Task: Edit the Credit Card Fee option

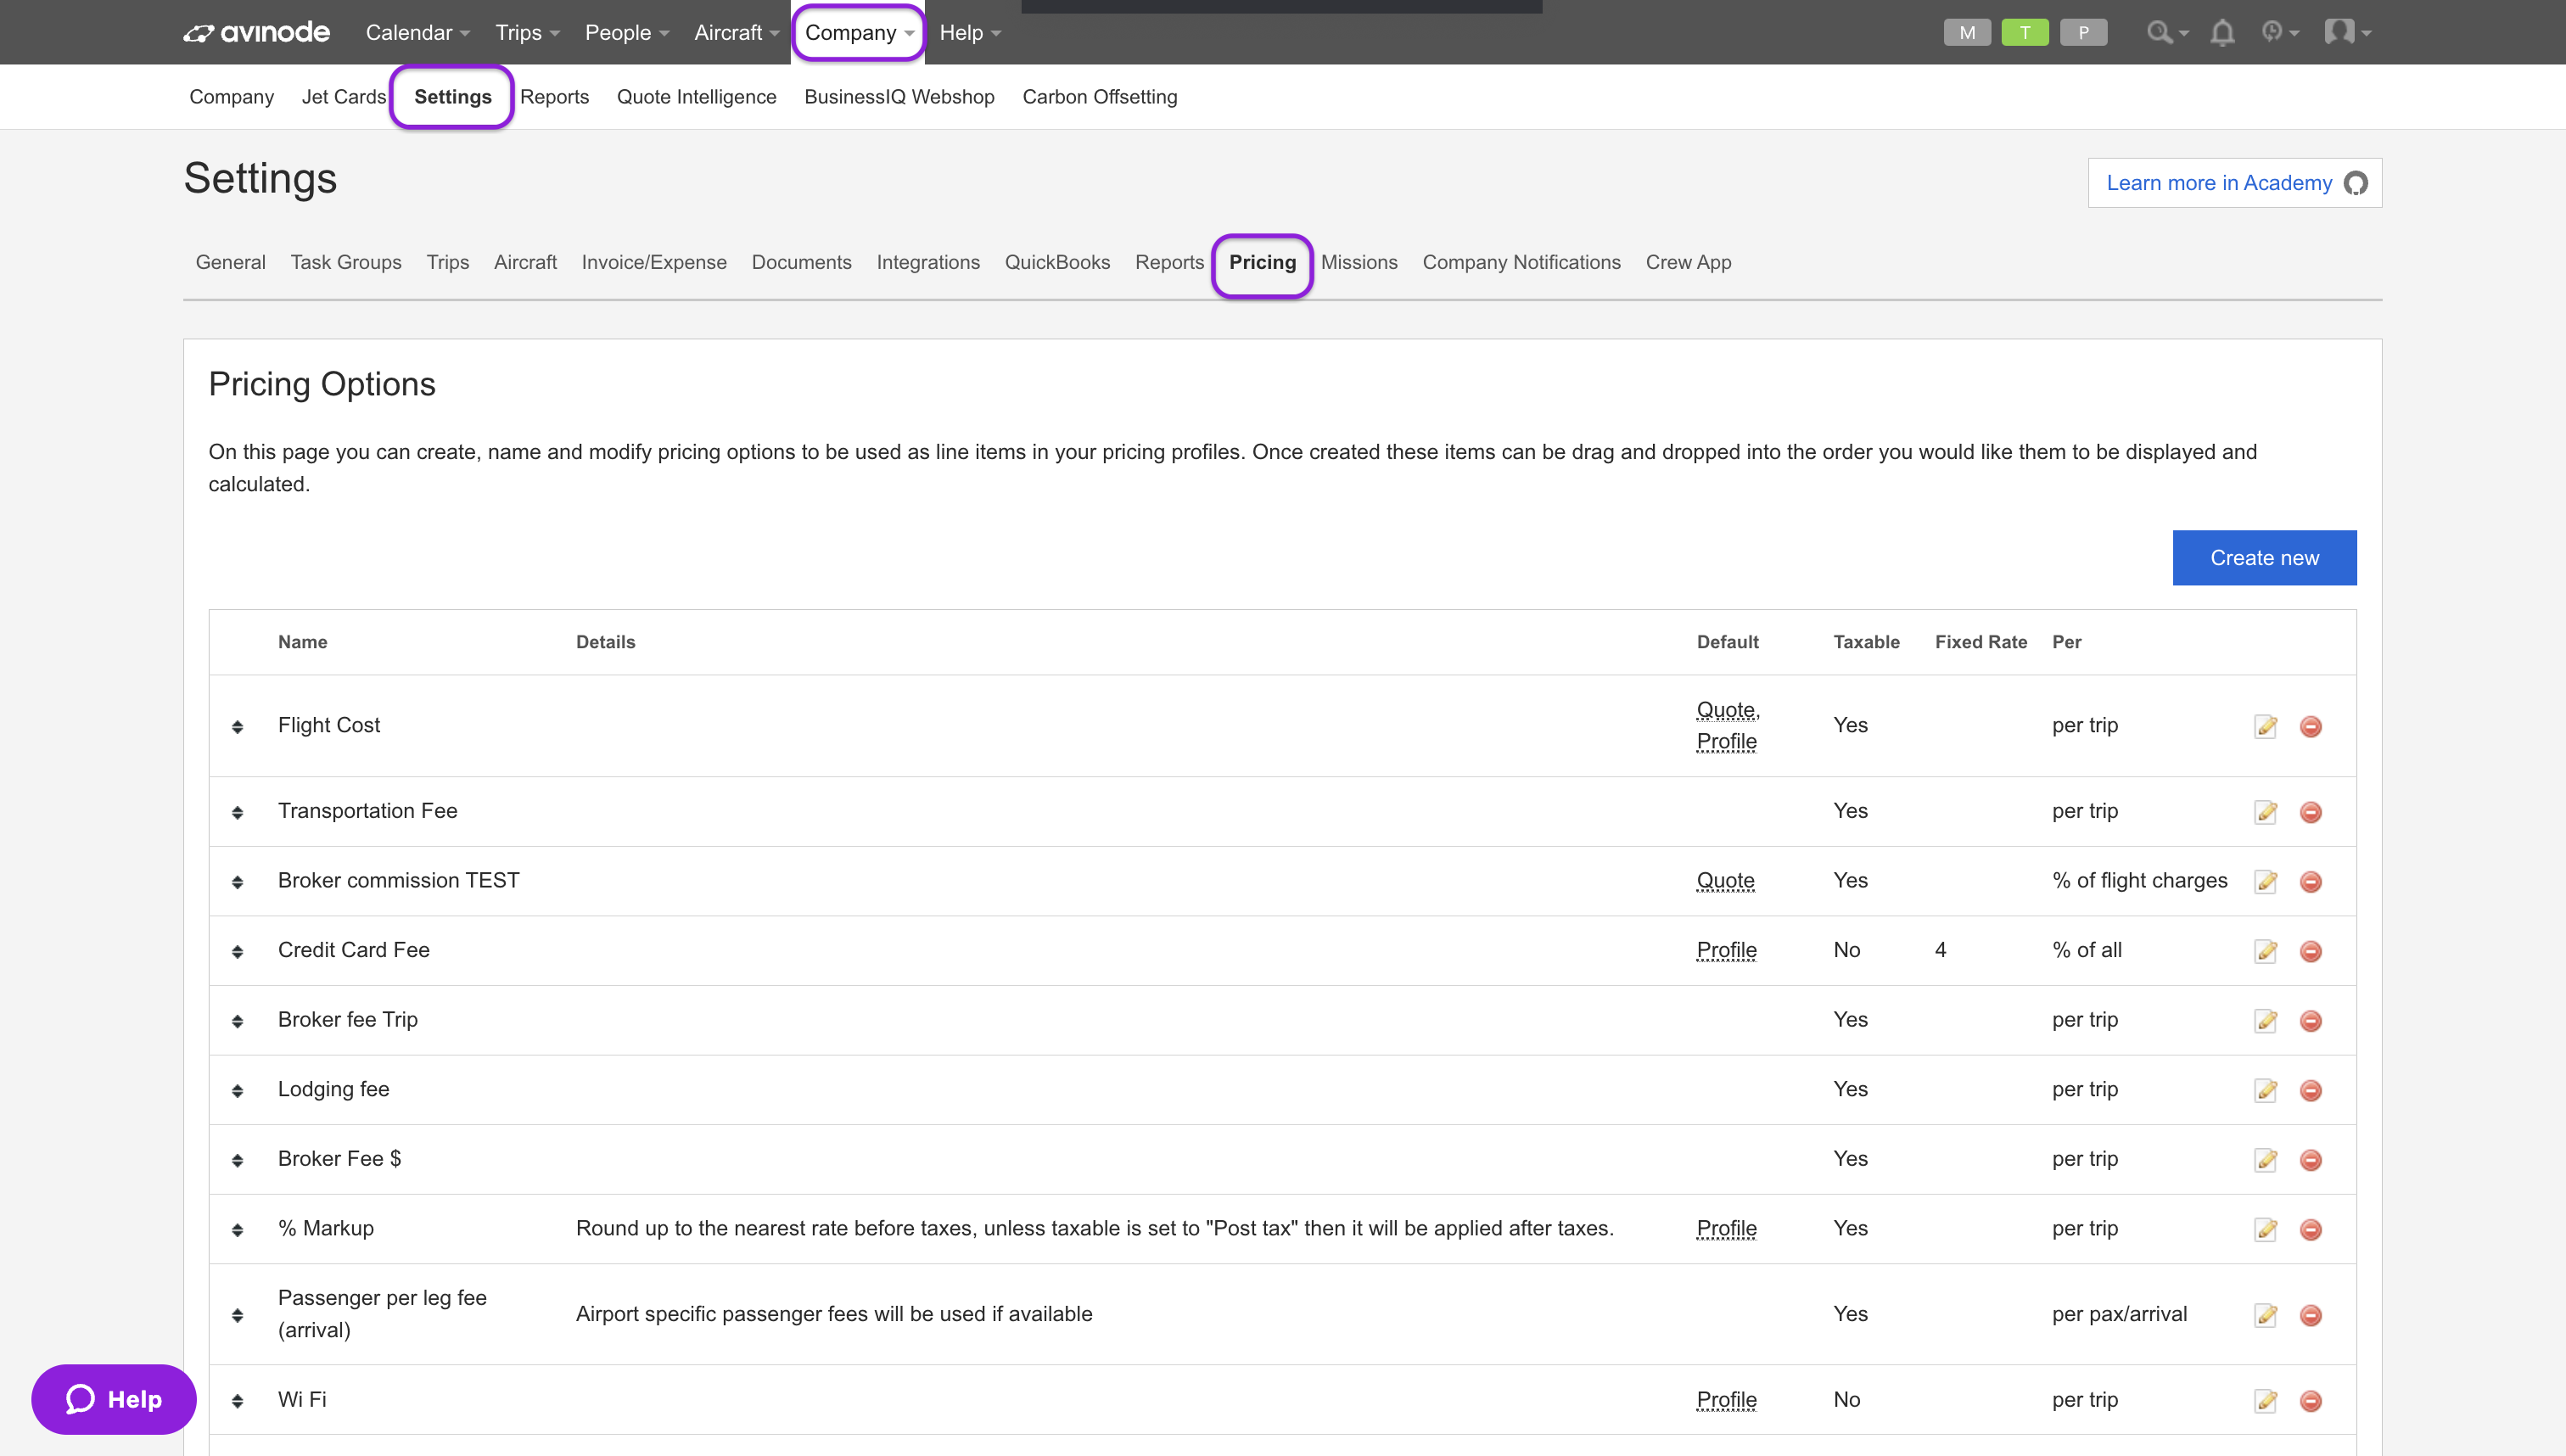Action: 2266,951
